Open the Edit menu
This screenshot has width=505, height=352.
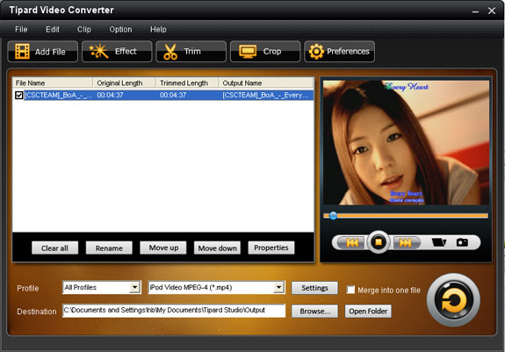click(x=53, y=30)
